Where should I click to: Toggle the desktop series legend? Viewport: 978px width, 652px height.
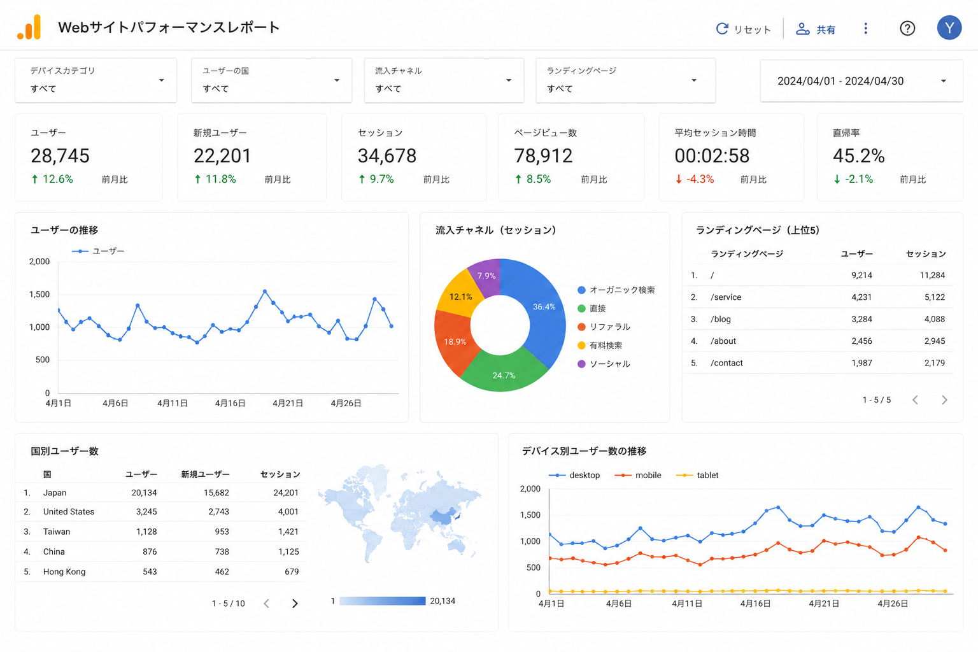point(574,475)
